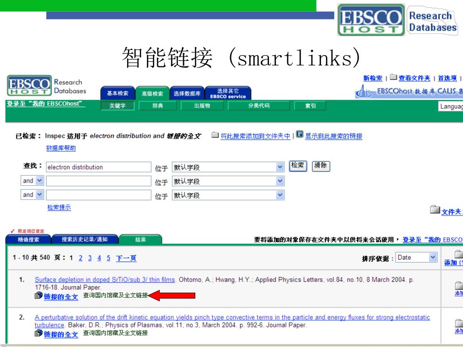Go to results page 2
Viewport: 463px width, 347px height.
(80, 258)
